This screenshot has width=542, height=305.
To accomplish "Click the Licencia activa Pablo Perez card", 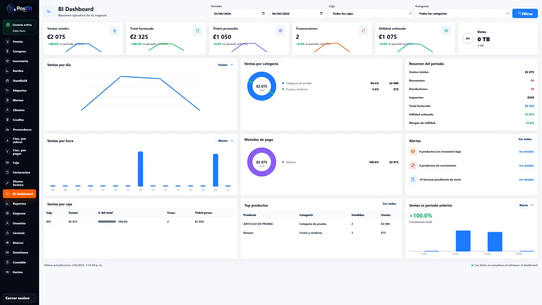I will point(19,28).
